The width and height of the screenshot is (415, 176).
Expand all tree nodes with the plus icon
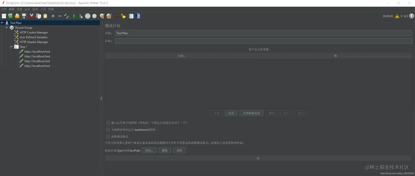[53, 16]
